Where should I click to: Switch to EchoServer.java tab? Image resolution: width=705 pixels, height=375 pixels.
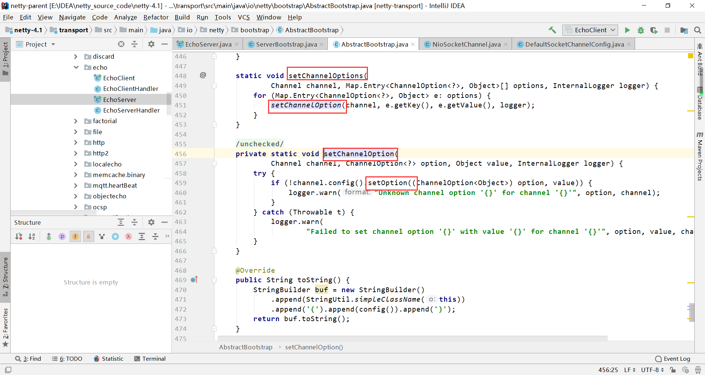pos(208,44)
